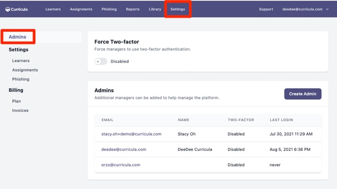Click the Create Admin button
This screenshot has width=337, height=189.
pyautogui.click(x=303, y=94)
